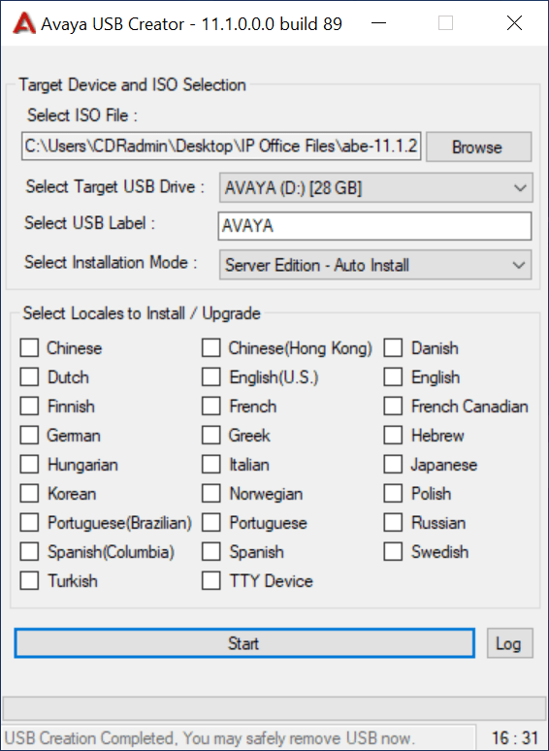Image resolution: width=549 pixels, height=751 pixels.
Task: Click the Browse button for ISO file
Action: [478, 147]
